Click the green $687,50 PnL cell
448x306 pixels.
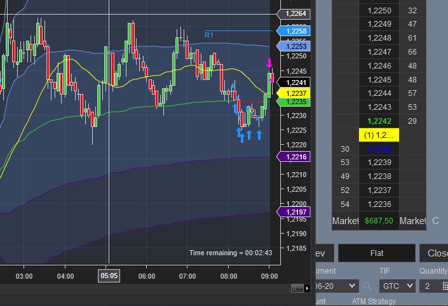[x=379, y=221]
